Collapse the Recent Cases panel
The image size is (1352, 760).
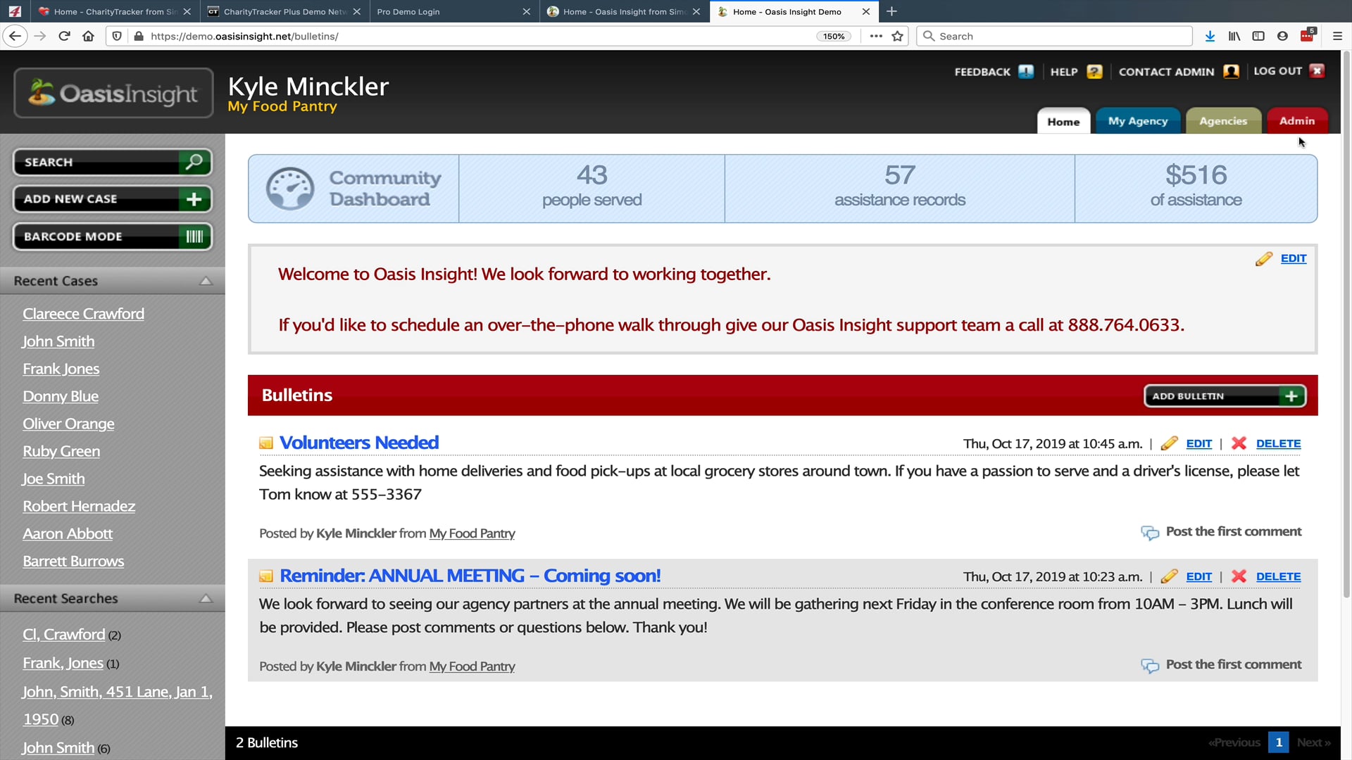click(x=206, y=281)
